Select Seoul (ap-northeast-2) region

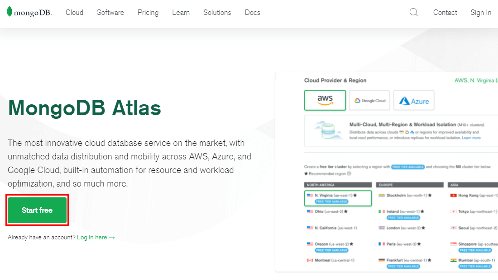click(x=474, y=228)
